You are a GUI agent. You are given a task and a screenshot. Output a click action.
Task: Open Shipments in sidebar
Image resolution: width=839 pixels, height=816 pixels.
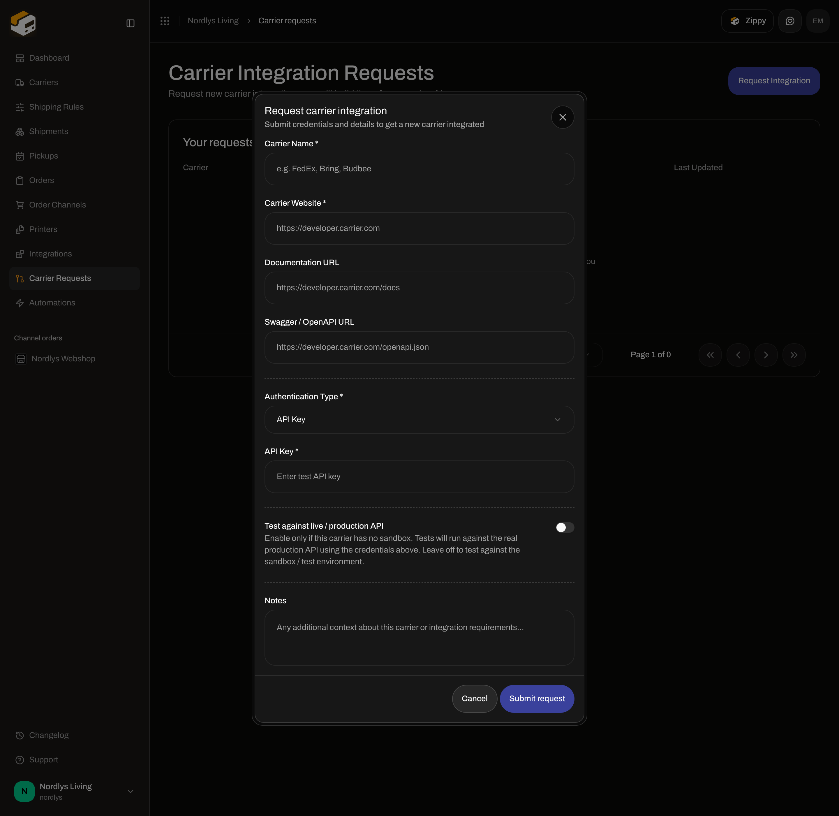(x=75, y=131)
